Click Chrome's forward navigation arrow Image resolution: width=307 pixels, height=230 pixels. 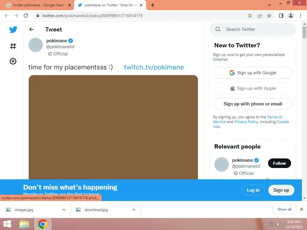click(x=16, y=16)
